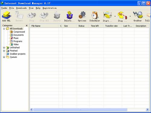This screenshot has height=113, width=151.
Task: Select the Music category
Action: pos(16,38)
